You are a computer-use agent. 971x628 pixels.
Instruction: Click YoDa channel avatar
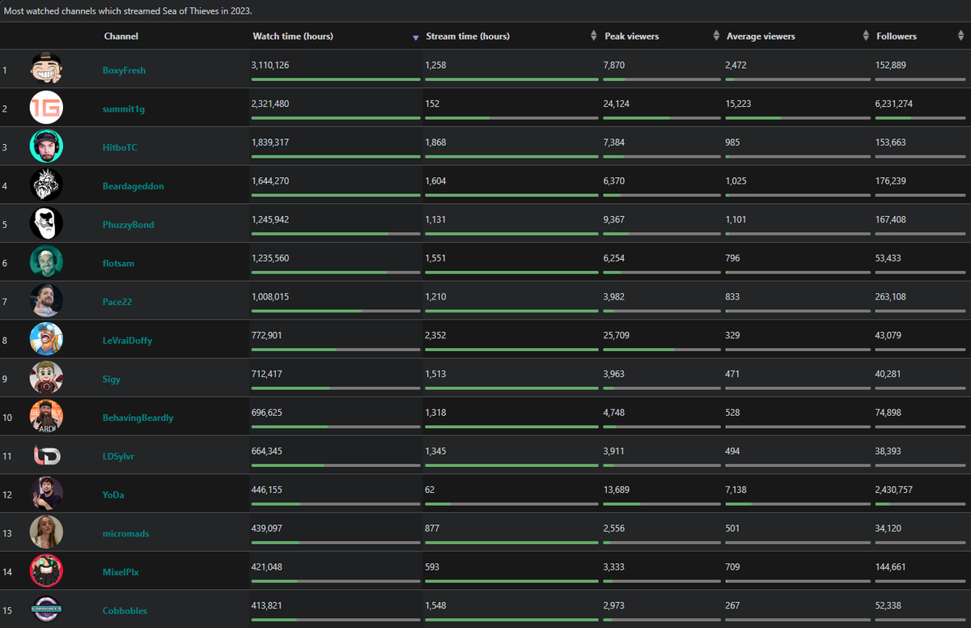46,494
